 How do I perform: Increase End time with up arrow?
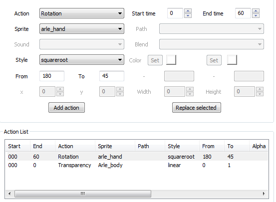click(256, 11)
